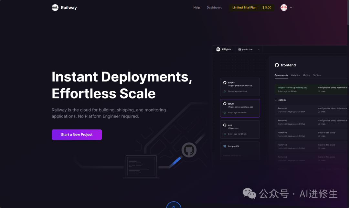Click the production environment icon
349x208 pixels.
(239, 50)
